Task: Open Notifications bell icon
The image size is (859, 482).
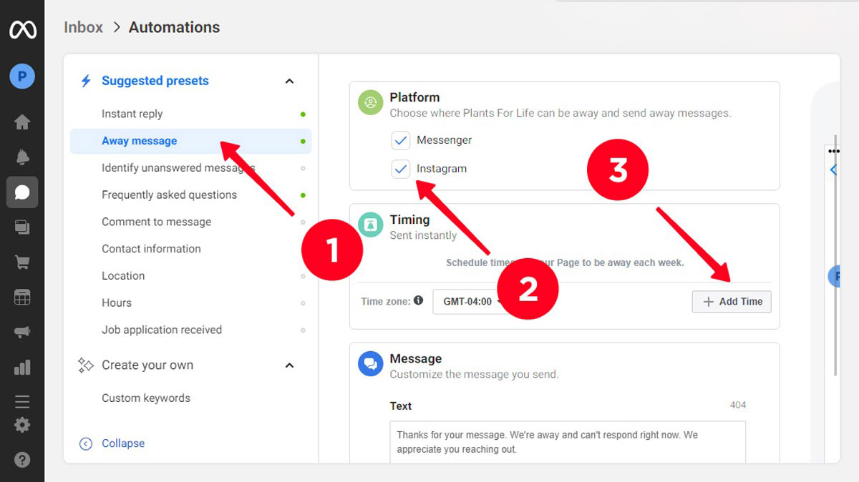Action: [x=22, y=157]
